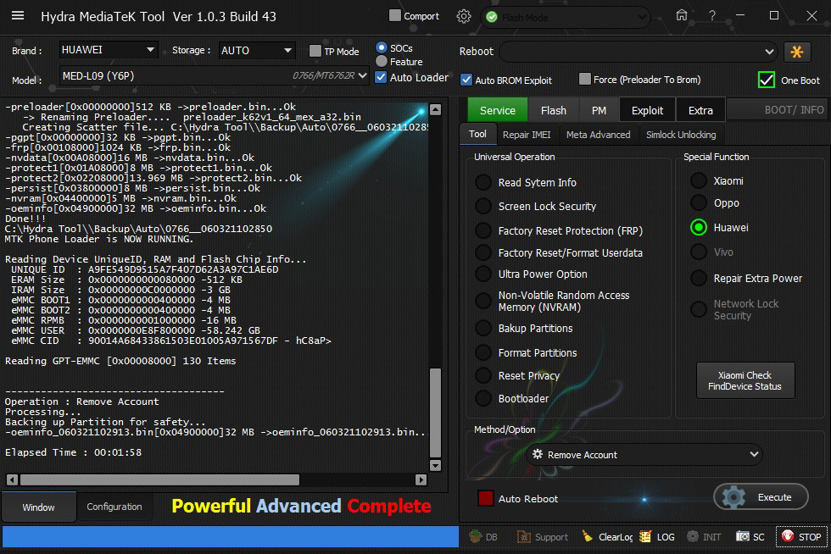Click the dark red Auto Reboot swatch
Viewport: 831px width, 554px height.
[486, 498]
